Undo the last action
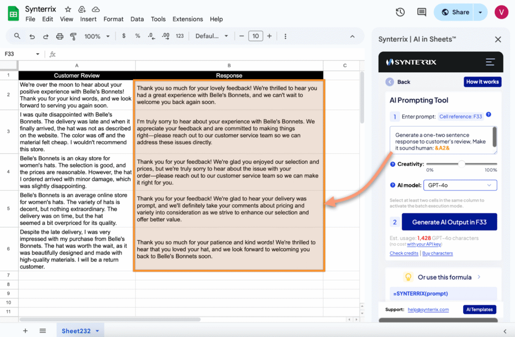The height and width of the screenshot is (337, 515). [x=32, y=36]
